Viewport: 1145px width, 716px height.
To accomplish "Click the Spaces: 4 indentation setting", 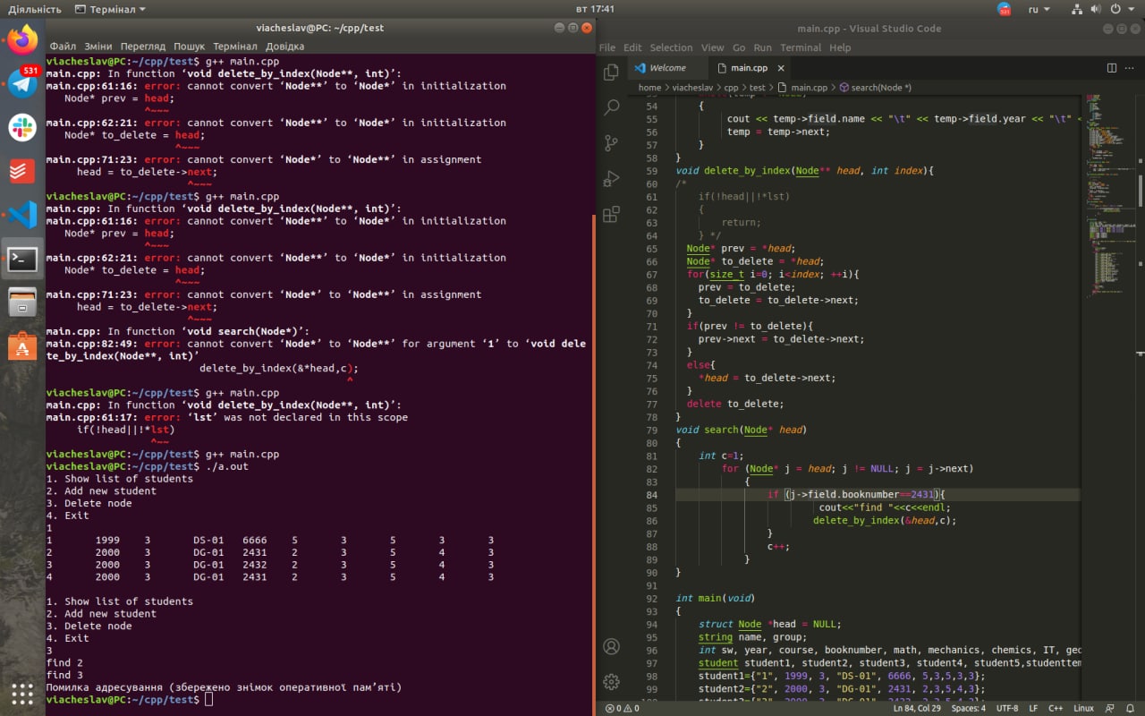I will point(968,708).
